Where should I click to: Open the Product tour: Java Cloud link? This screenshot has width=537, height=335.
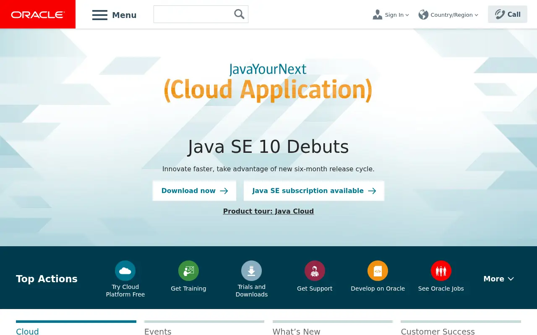click(268, 211)
